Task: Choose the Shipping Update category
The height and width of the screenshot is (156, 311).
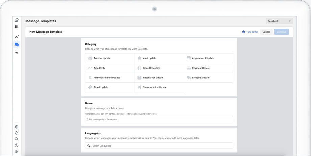Action: pos(209,78)
